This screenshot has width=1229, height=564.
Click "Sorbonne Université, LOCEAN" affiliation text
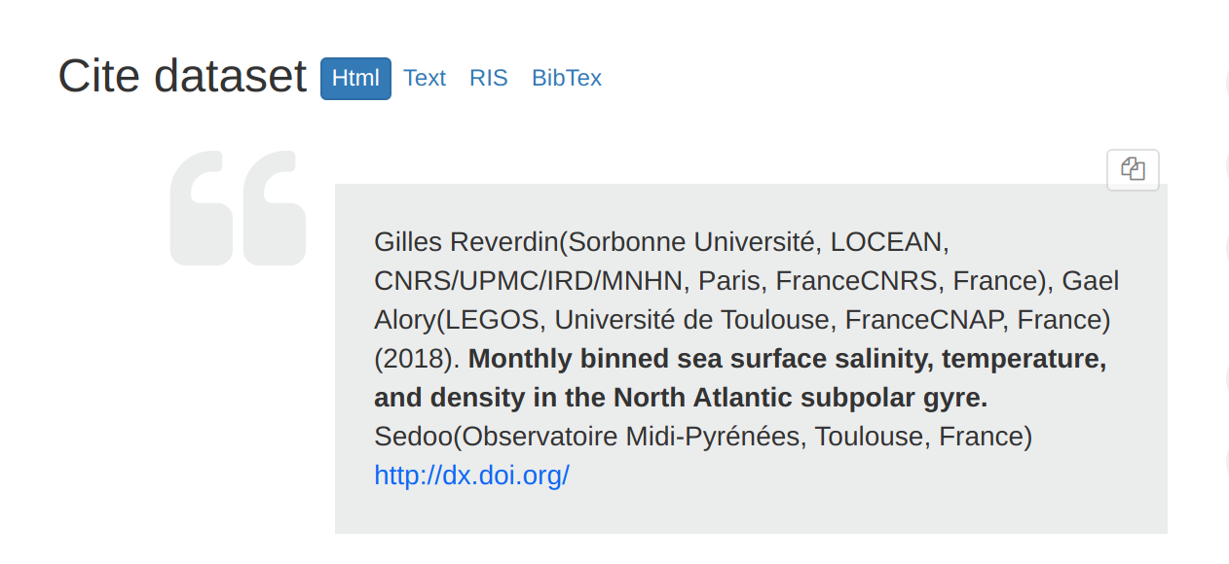759,242
